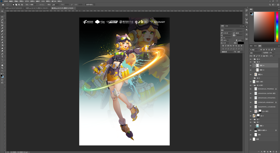Select the Brush tool
The height and width of the screenshot is (153, 280).
(2, 34)
